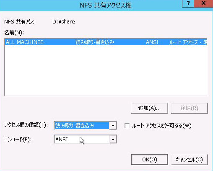
Task: Open the エンコード dropdown arrow
Action: (113, 139)
